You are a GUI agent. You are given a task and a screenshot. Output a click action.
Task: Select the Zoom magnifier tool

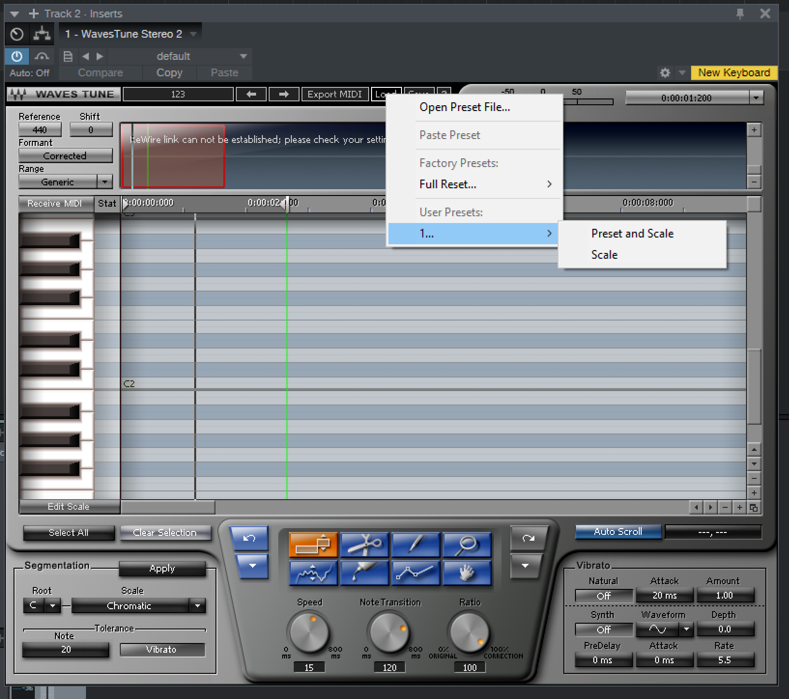point(467,545)
